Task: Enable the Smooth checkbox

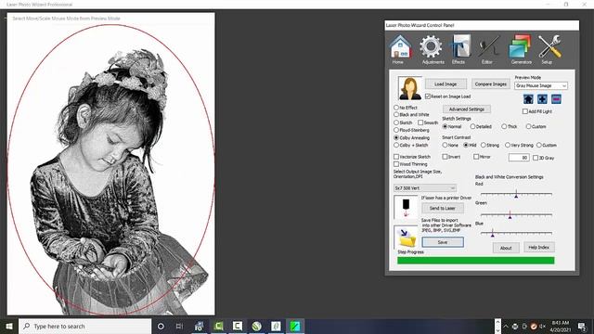Action: pos(420,122)
